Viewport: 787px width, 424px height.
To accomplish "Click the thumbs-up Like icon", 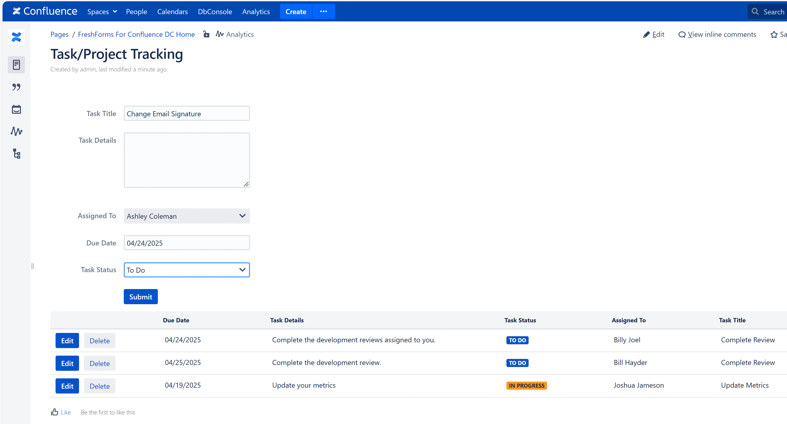I will [x=55, y=412].
